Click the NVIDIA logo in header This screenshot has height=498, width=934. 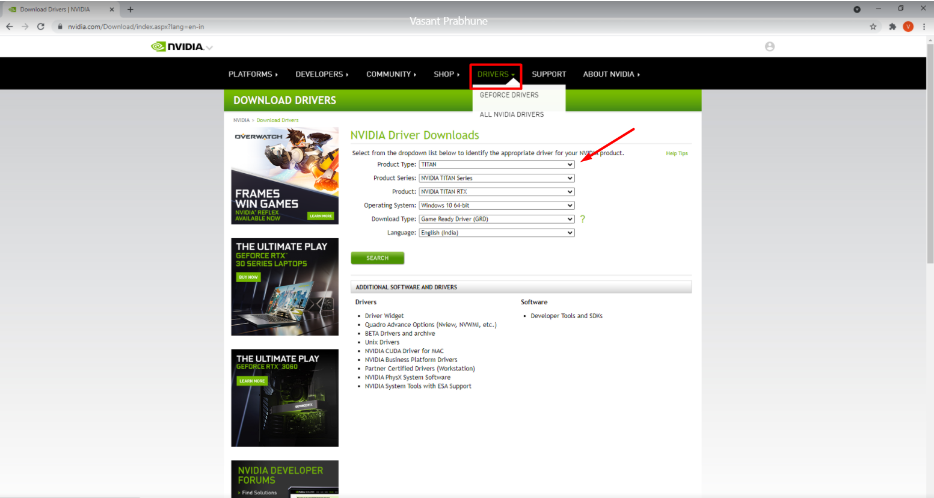tap(177, 46)
